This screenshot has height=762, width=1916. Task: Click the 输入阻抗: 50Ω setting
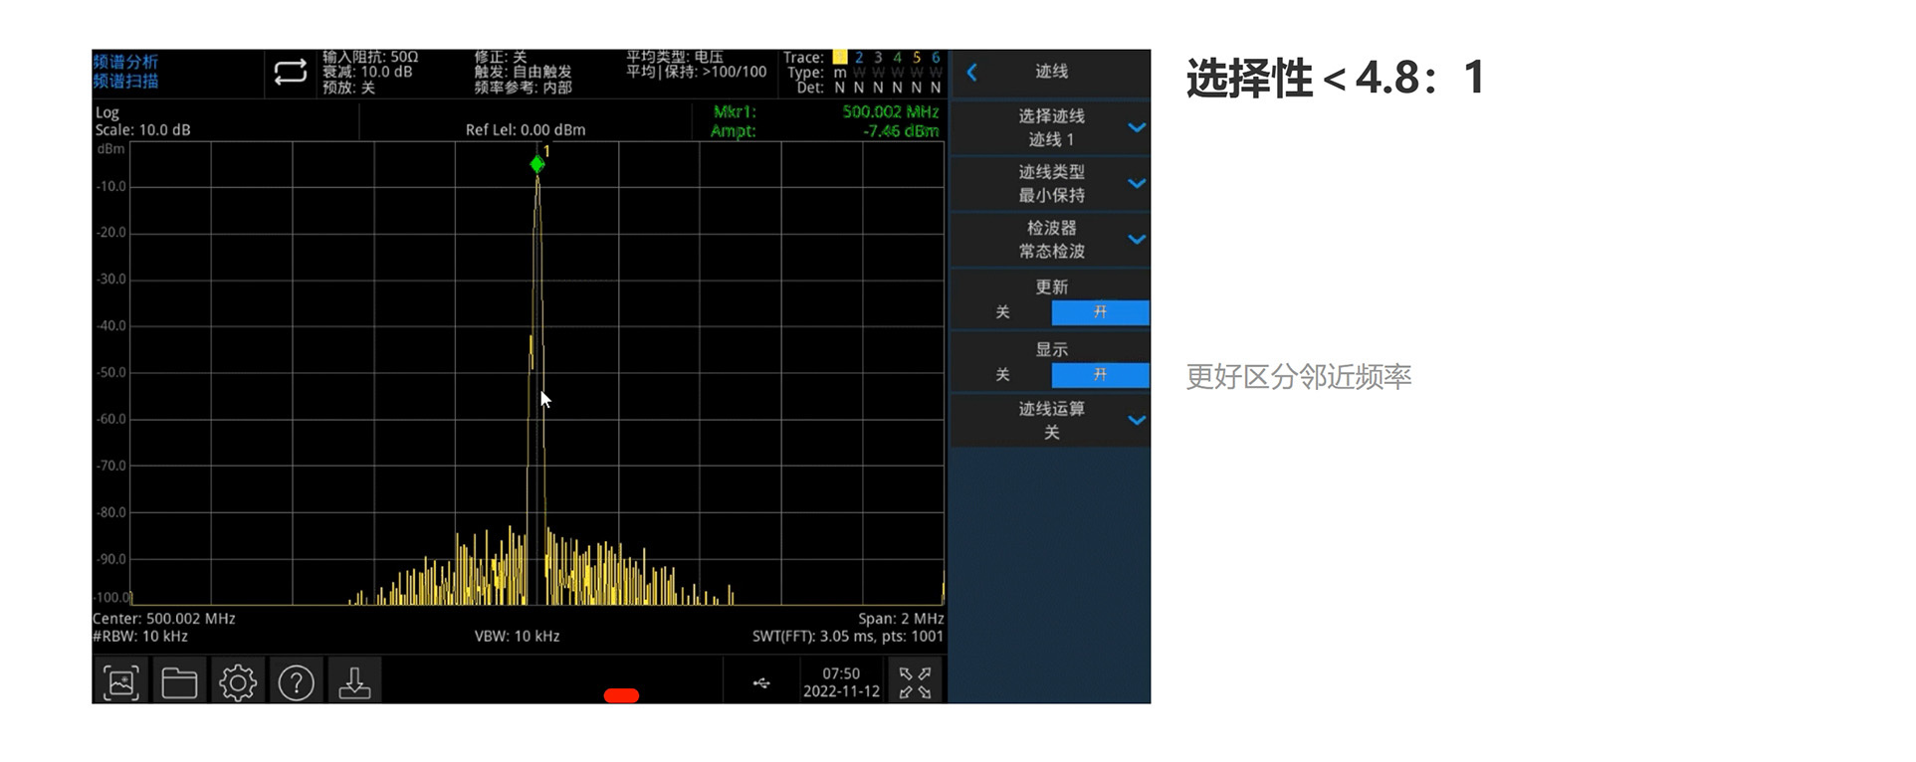[370, 58]
